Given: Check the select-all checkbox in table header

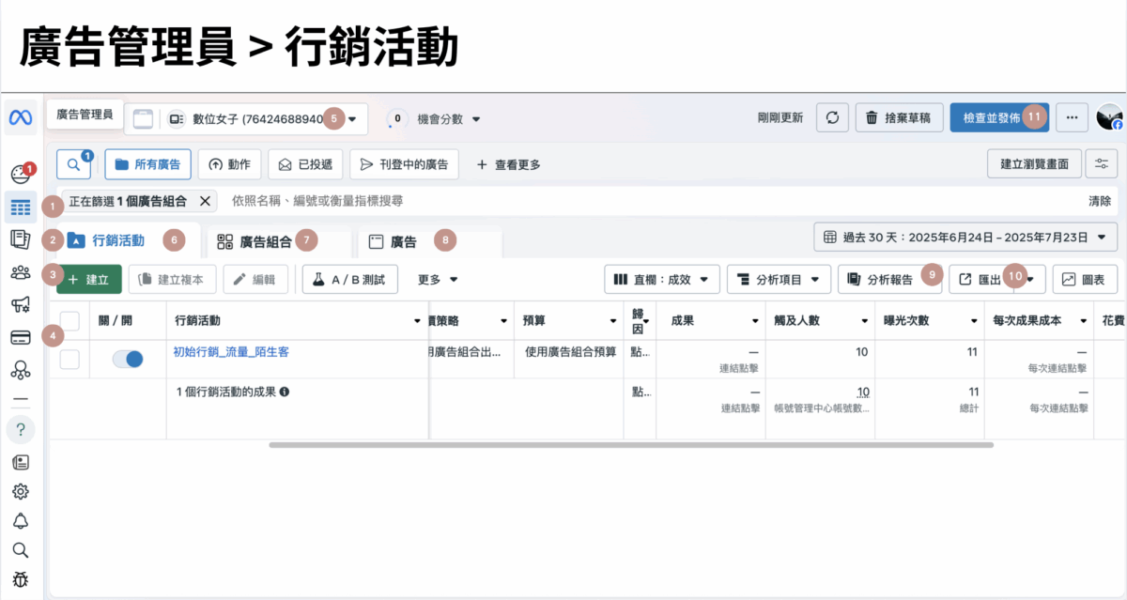Looking at the screenshot, I should 69,320.
